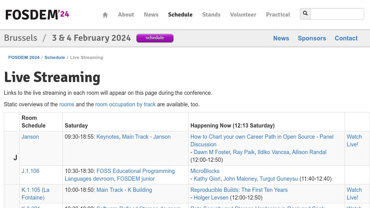Open the Volunteer menu item
This screenshot has width=370, height=208.
coord(243,15)
